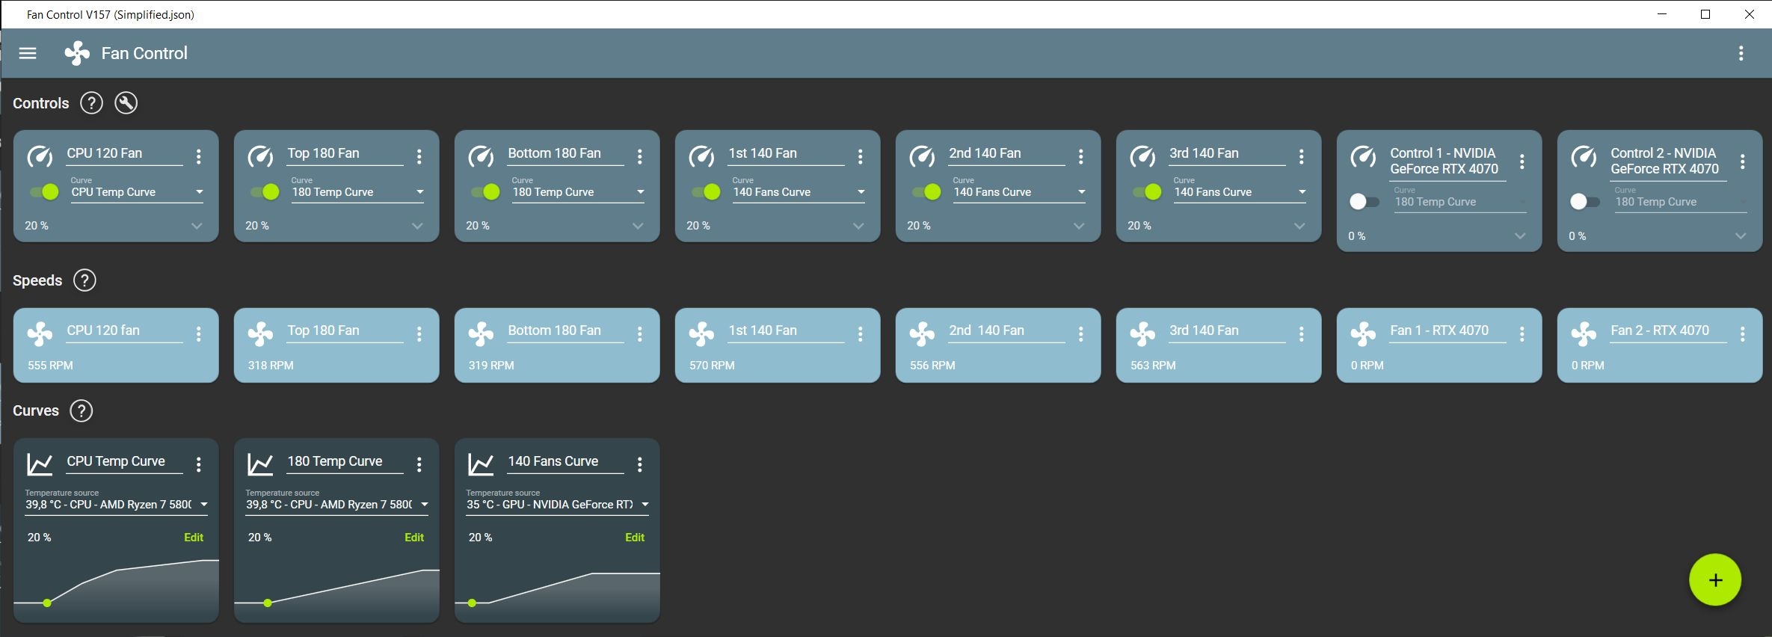Click Edit on the CPU Temp Curve card
Viewport: 1772px width, 637px height.
tap(194, 537)
